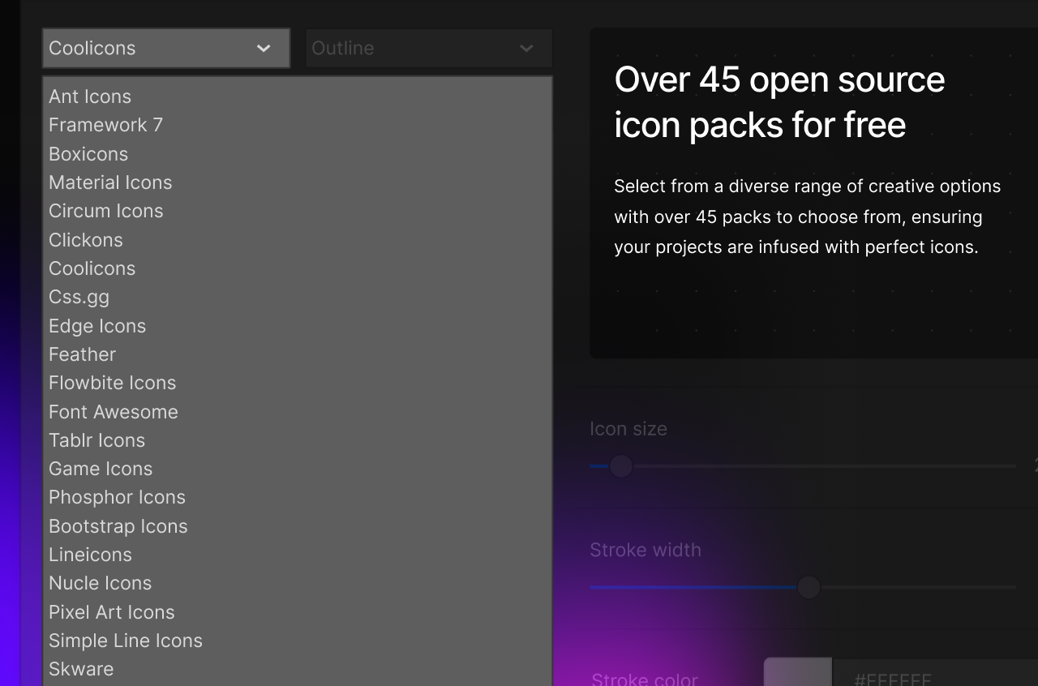Choose Nucle Icons from list
The width and height of the screenshot is (1038, 686).
tap(297, 583)
